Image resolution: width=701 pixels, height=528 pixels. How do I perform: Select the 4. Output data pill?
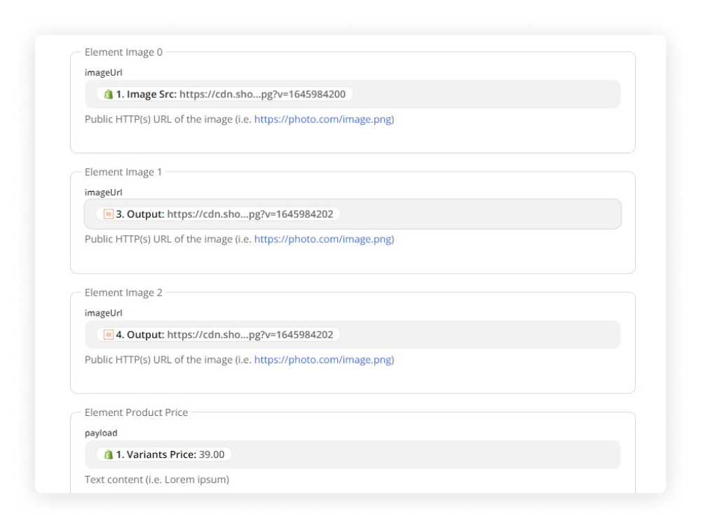(218, 335)
